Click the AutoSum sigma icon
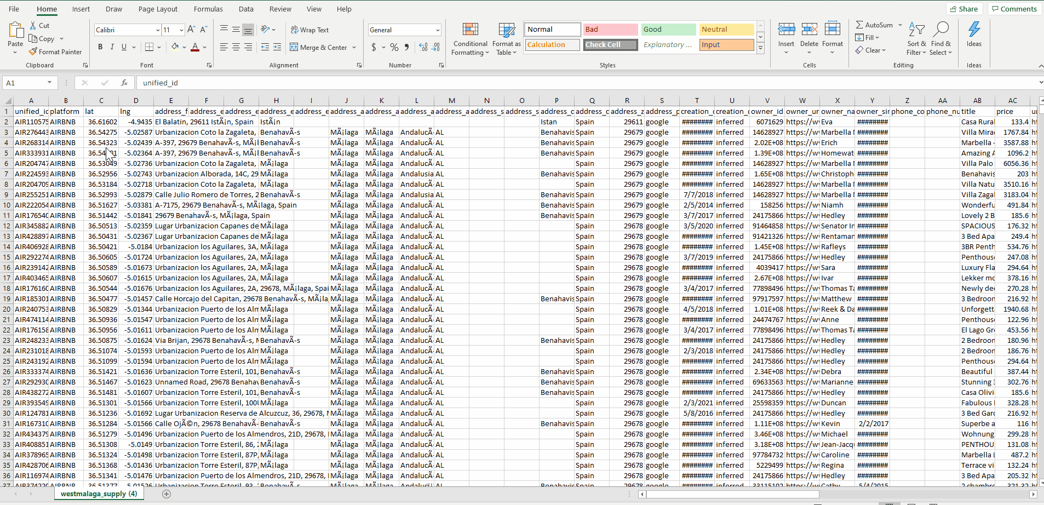This screenshot has width=1044, height=505. [x=859, y=25]
